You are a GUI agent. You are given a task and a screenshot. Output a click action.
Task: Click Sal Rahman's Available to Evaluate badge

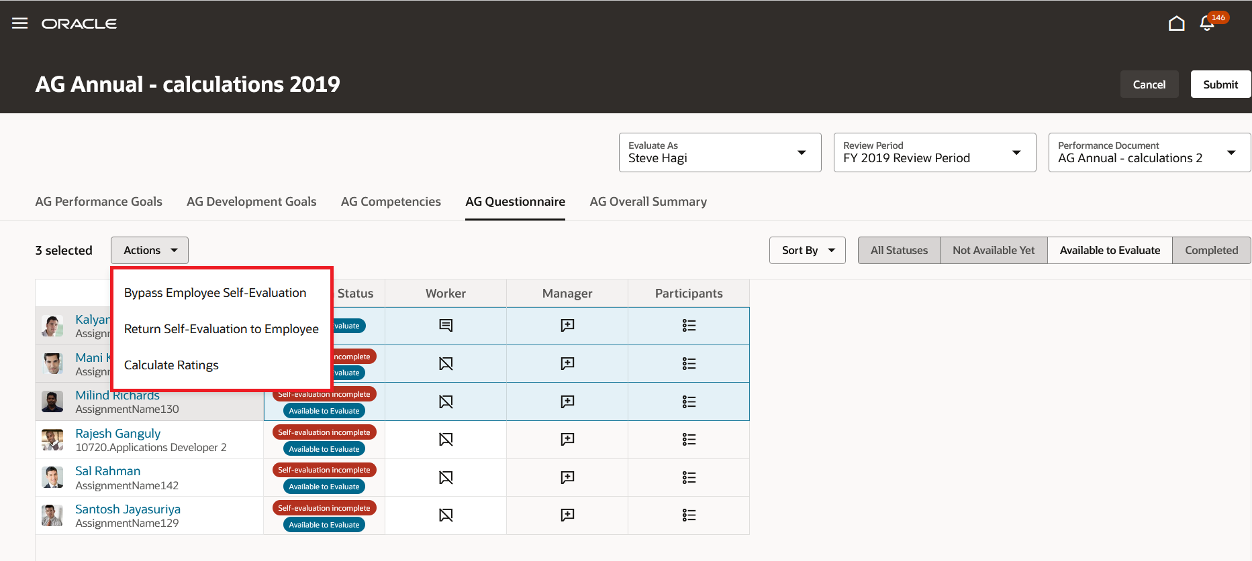324,487
